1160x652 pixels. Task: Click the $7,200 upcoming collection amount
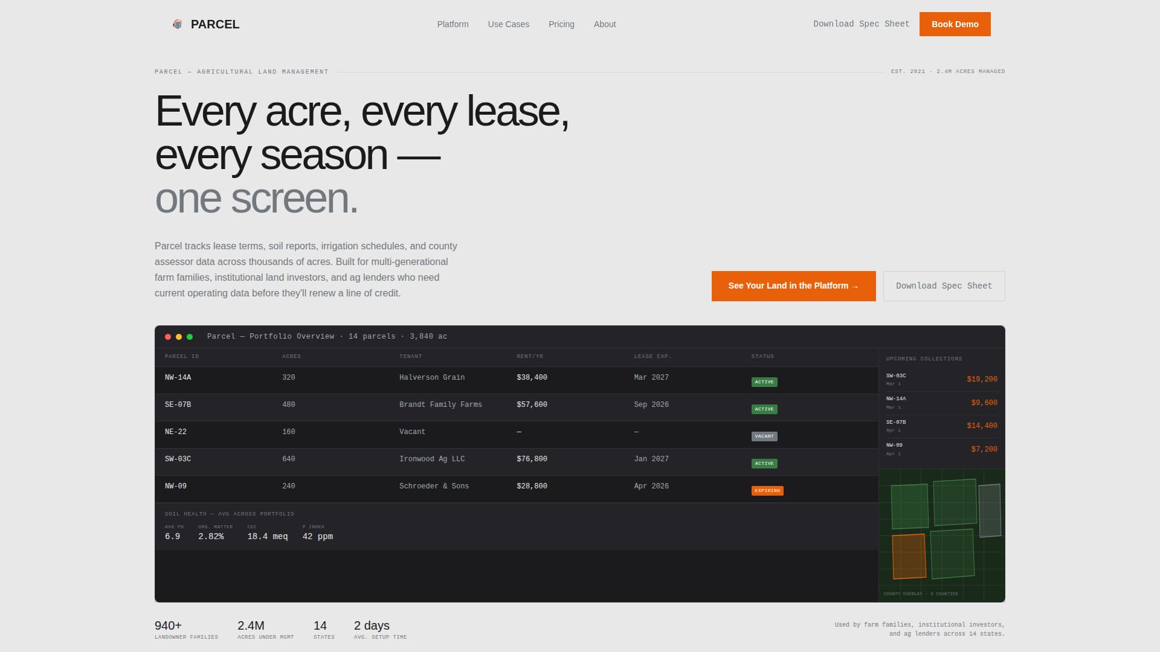tap(984, 449)
